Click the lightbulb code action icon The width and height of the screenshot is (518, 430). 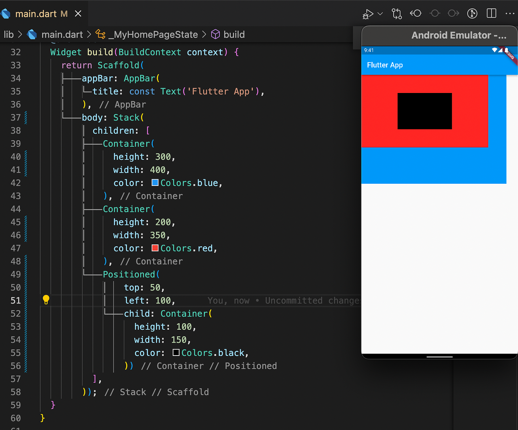(46, 300)
